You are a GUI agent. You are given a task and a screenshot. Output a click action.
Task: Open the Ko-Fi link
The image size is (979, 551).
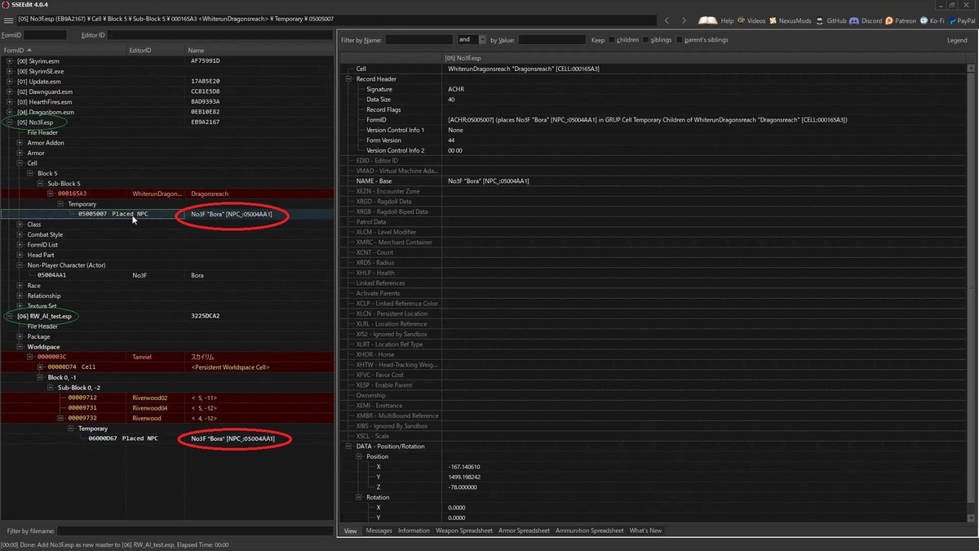[x=932, y=20]
